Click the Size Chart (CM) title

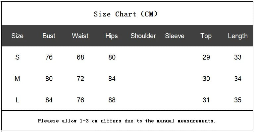click(x=126, y=14)
